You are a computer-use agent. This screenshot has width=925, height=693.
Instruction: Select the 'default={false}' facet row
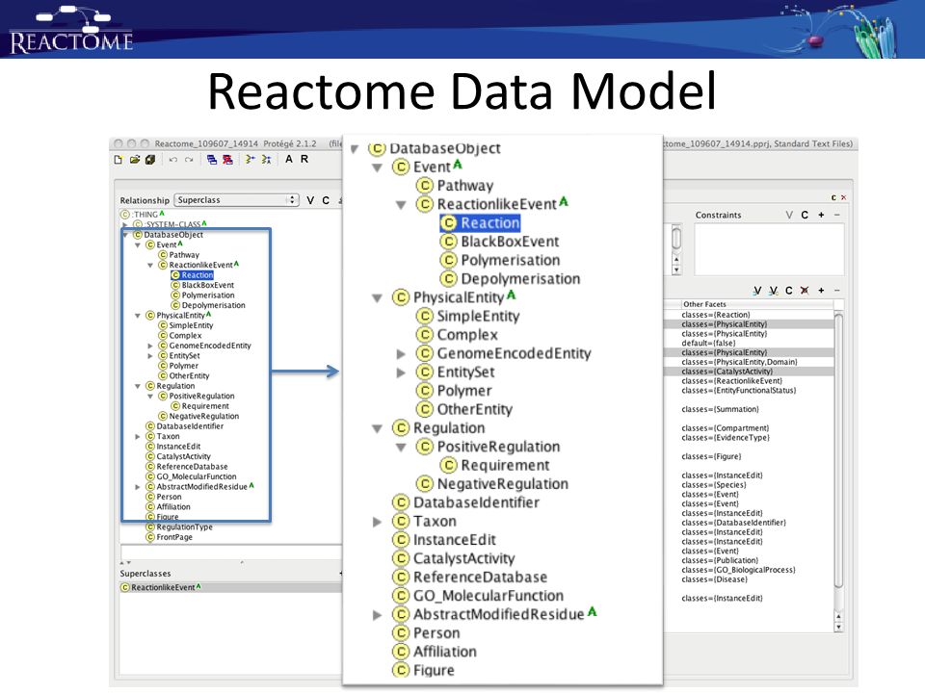(x=708, y=343)
